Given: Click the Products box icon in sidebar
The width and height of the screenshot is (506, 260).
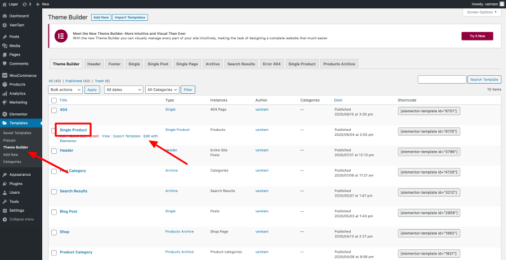Looking at the screenshot, I should pos(5,85).
